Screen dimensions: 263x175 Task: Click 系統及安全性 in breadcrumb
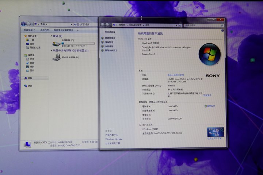[x=135, y=25]
